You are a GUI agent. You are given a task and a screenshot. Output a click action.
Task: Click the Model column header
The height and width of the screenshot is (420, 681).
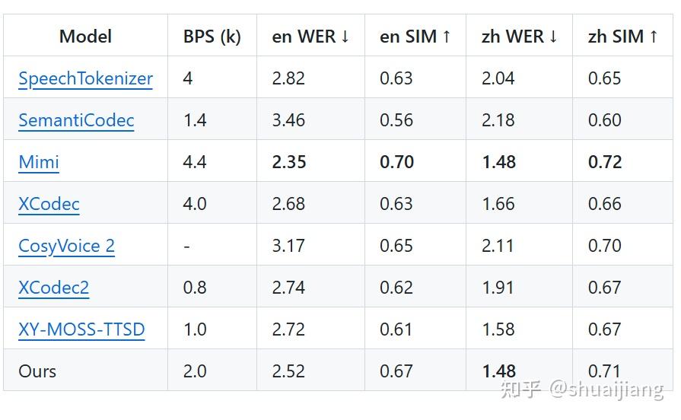(85, 36)
